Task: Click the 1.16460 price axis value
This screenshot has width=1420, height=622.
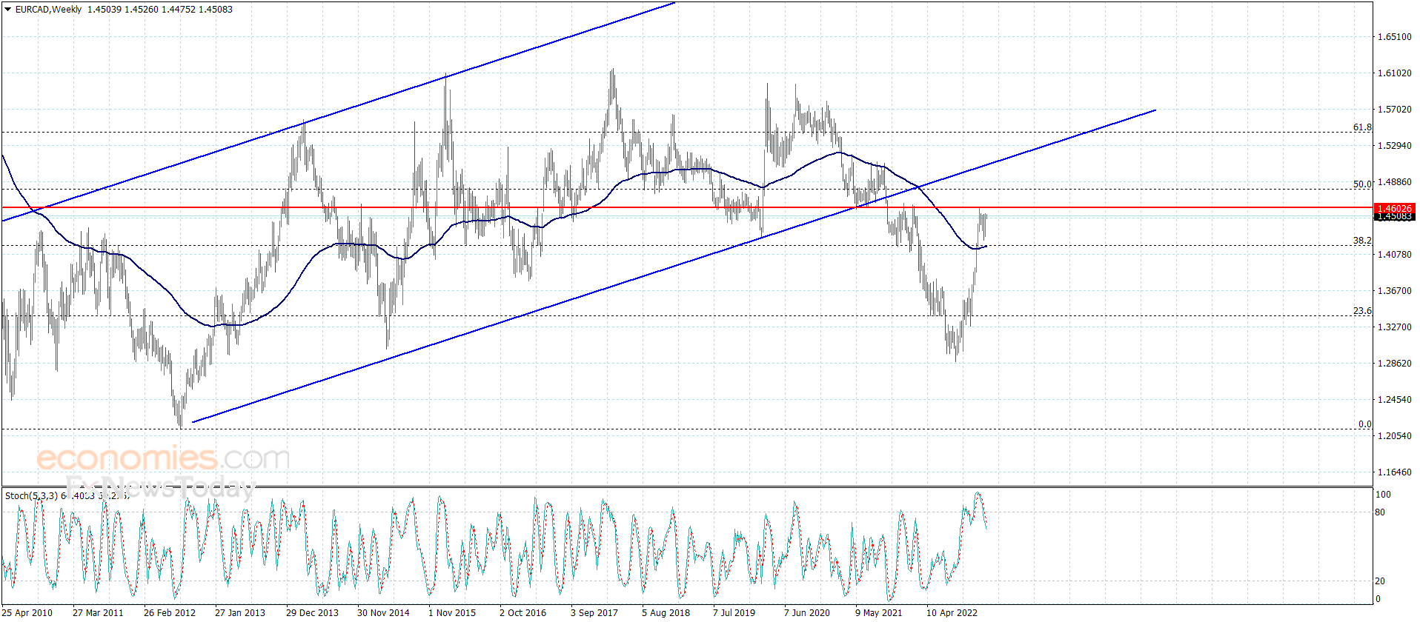Action: (1394, 472)
